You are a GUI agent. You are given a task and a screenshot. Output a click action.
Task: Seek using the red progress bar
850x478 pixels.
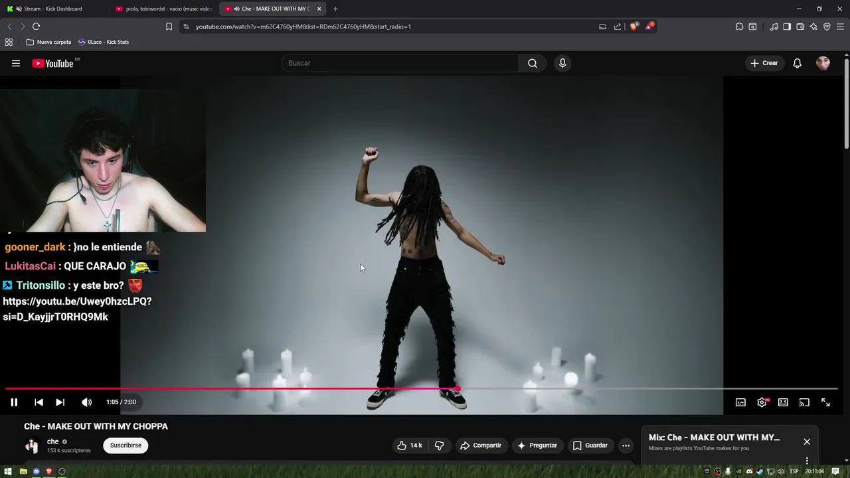coord(422,388)
